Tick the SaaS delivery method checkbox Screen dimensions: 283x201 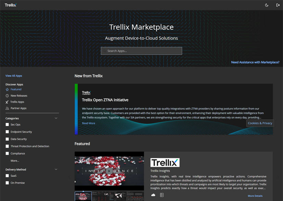point(7,176)
